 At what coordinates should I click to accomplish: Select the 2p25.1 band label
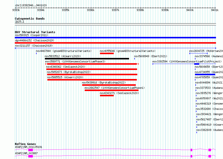point(20,22)
